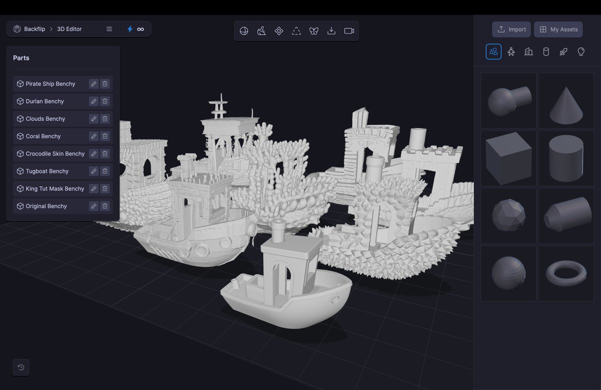Image resolution: width=601 pixels, height=390 pixels.
Task: Open the hamburger menu next to 3D Editor
Action: 109,29
